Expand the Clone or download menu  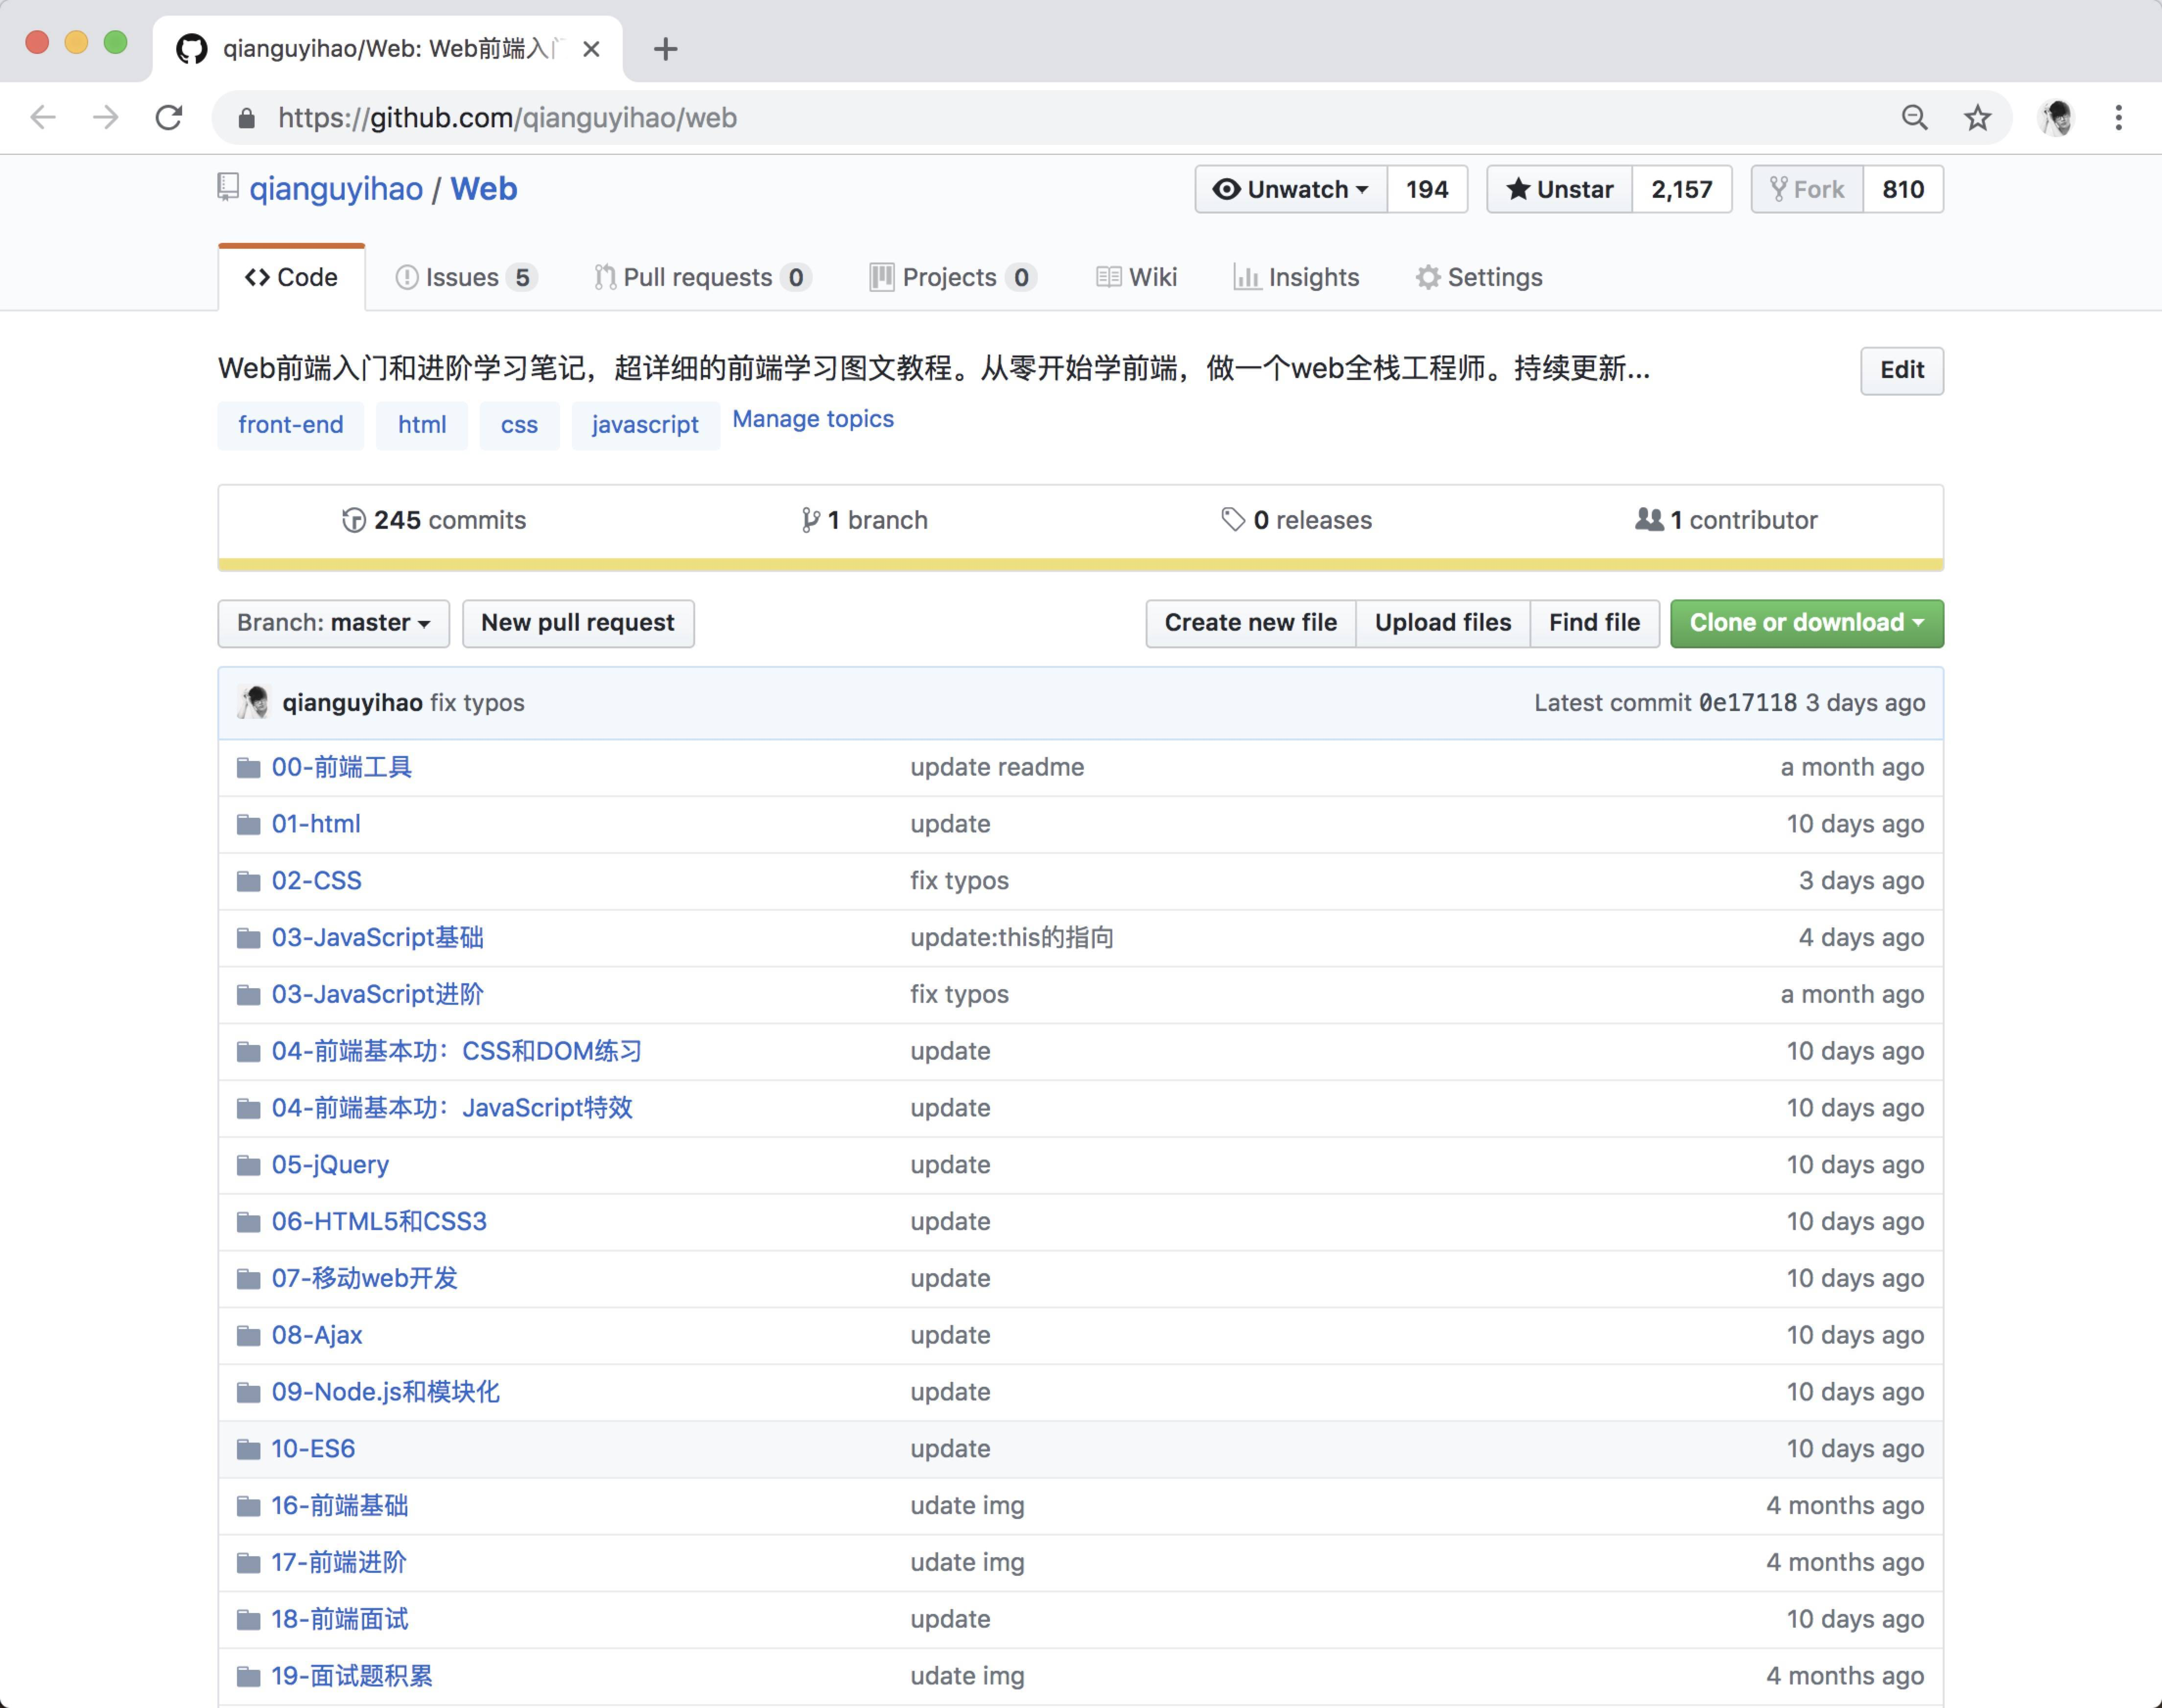point(1806,623)
